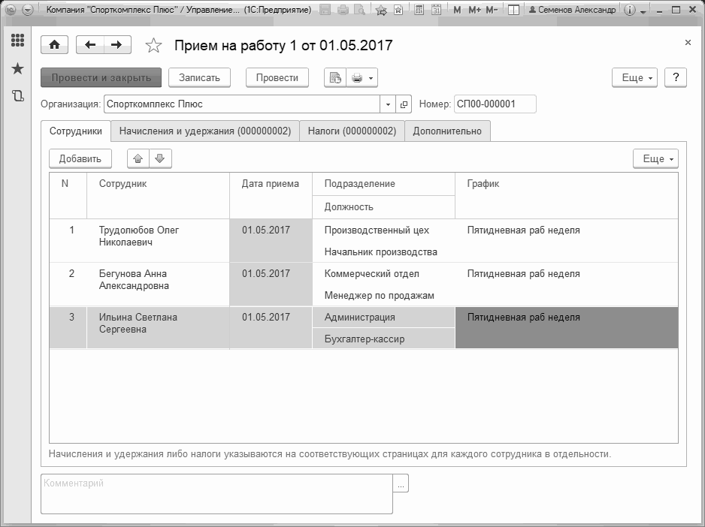Open the sections grid menu in sidebar
The height and width of the screenshot is (527, 705).
tap(17, 41)
